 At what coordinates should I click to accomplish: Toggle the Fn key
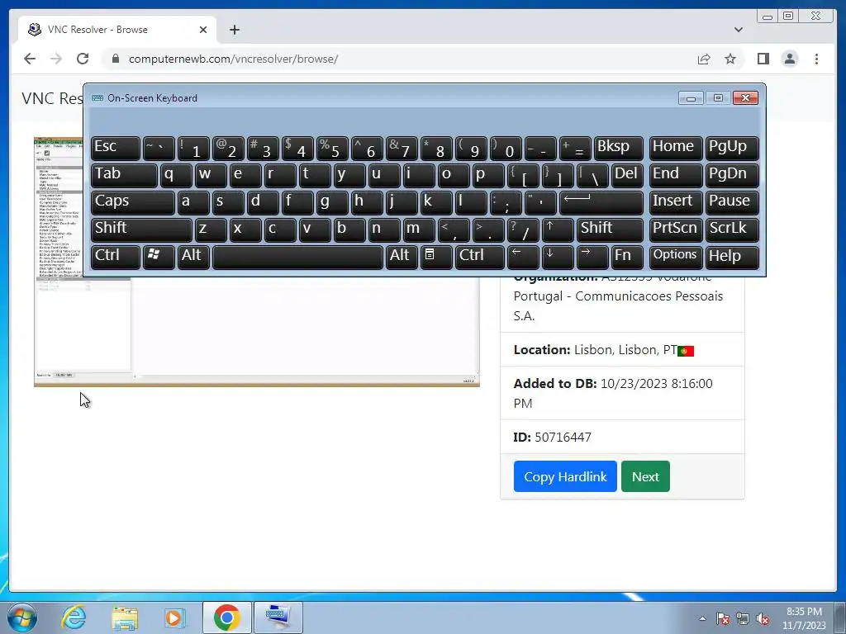627,257
